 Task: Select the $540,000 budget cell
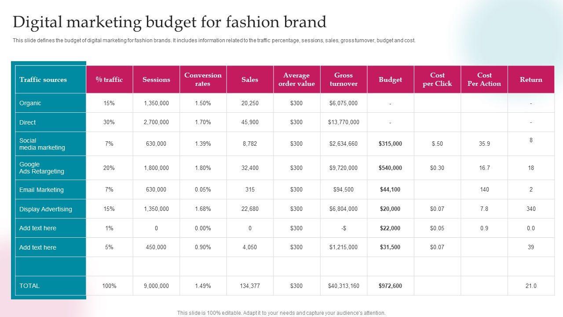[390, 168]
